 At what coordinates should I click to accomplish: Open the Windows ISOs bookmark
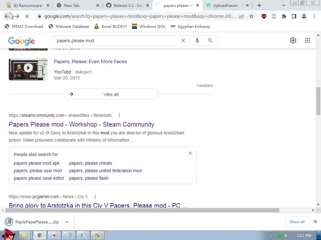click(x=149, y=26)
